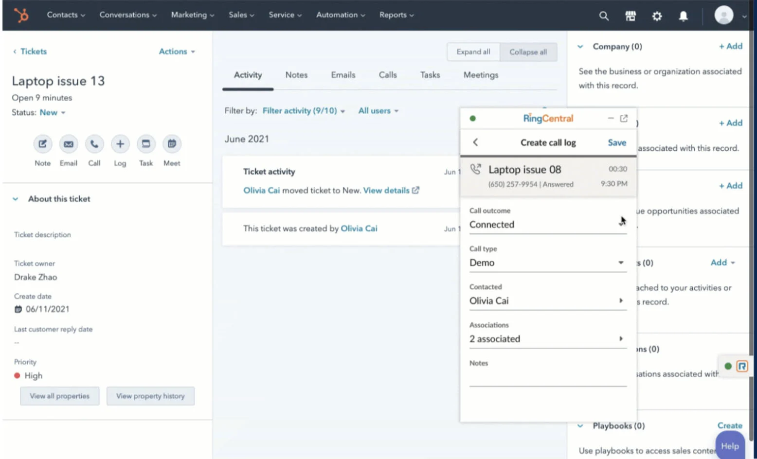The image size is (757, 459).
Task: Open the Marketing menu
Action: coord(192,15)
